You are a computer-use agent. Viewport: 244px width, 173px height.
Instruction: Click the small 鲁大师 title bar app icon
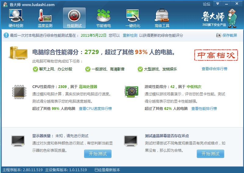(x=5, y=5)
